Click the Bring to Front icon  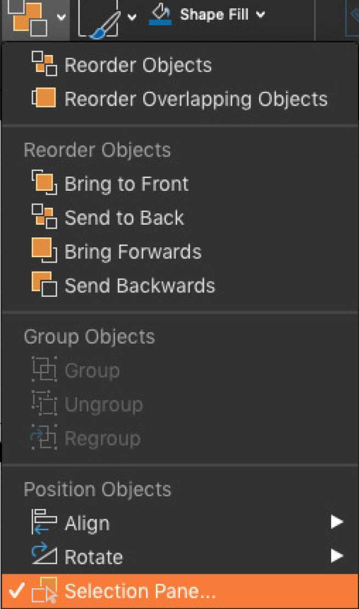click(44, 184)
